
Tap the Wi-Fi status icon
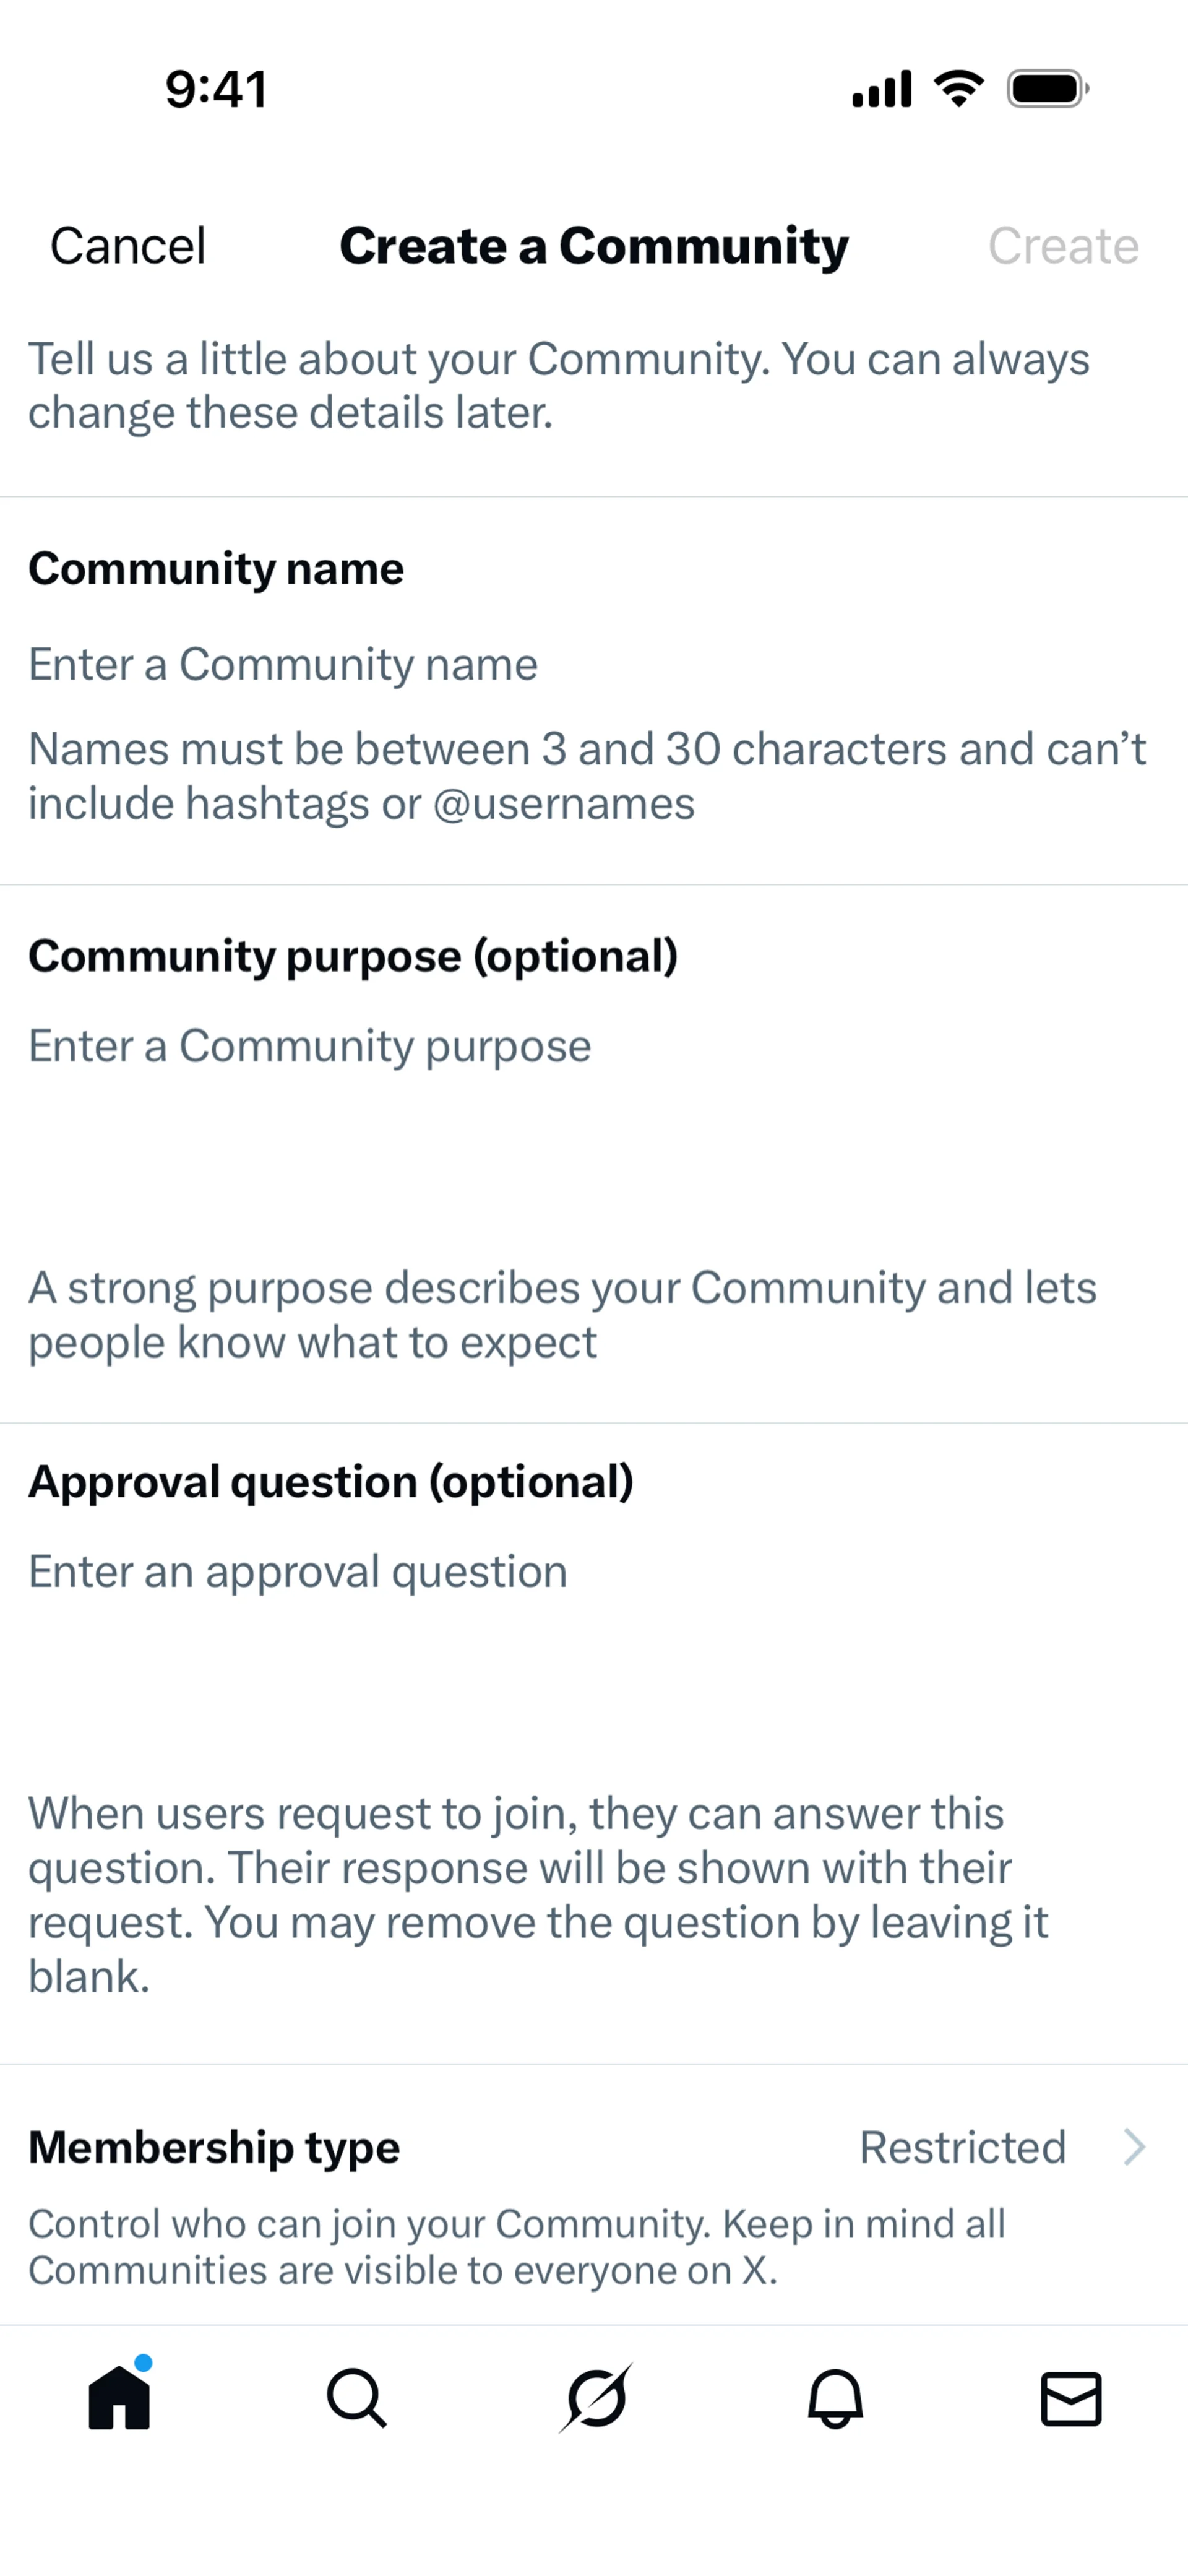[958, 89]
